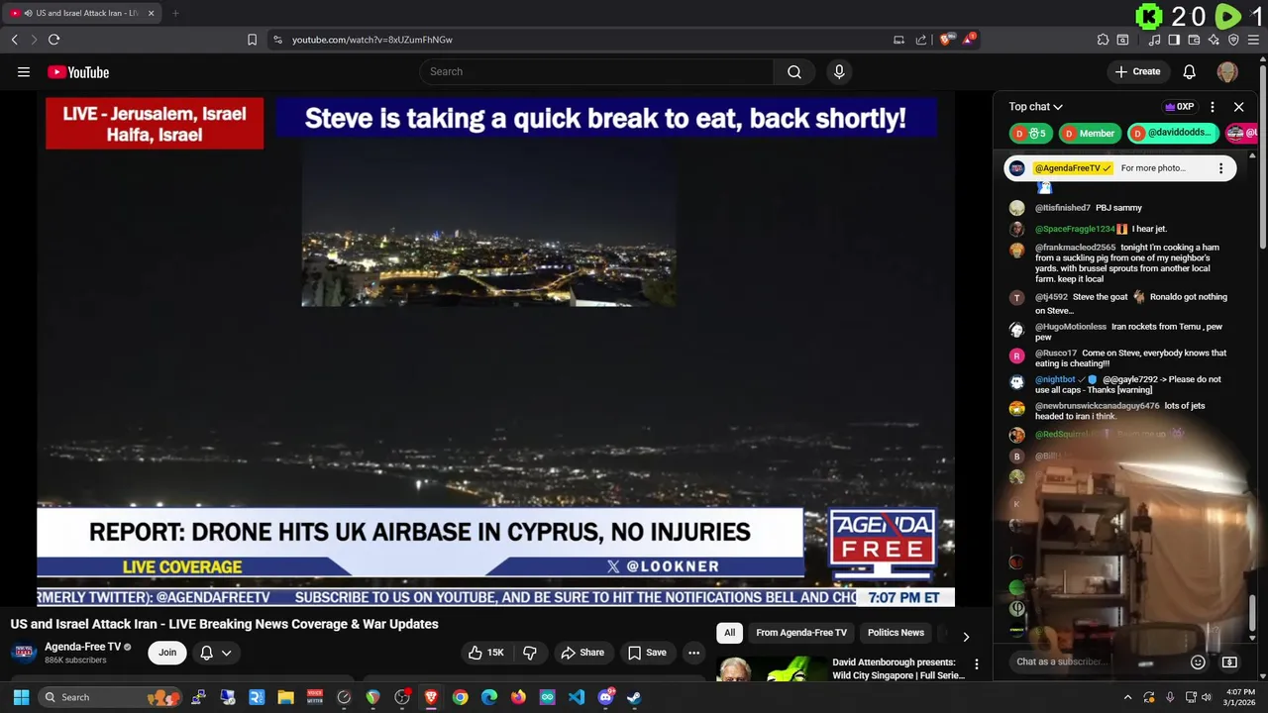Screen dimensions: 1268x713
Task: Open live chat options three-dot menu
Action: point(1213,107)
